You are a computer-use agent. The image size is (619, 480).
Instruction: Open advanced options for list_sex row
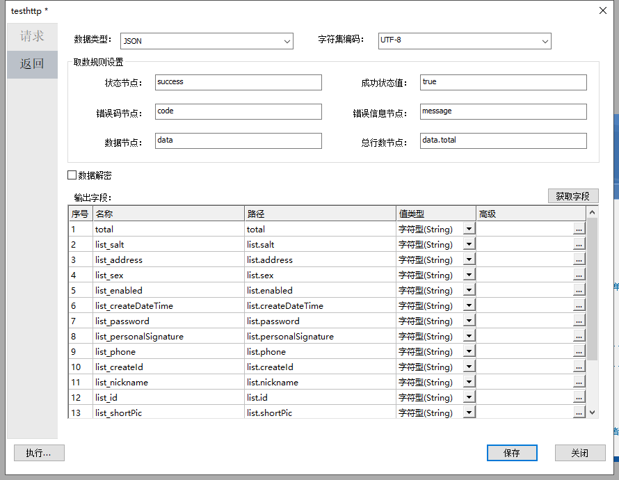pos(579,275)
